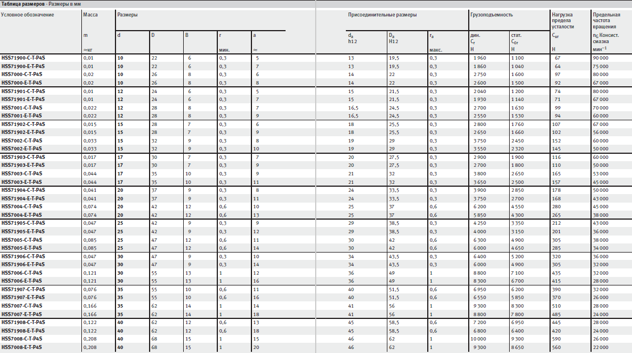Click designation HSS7007-E-T-P4S
Screen dimensions: 632x353
point(22,314)
